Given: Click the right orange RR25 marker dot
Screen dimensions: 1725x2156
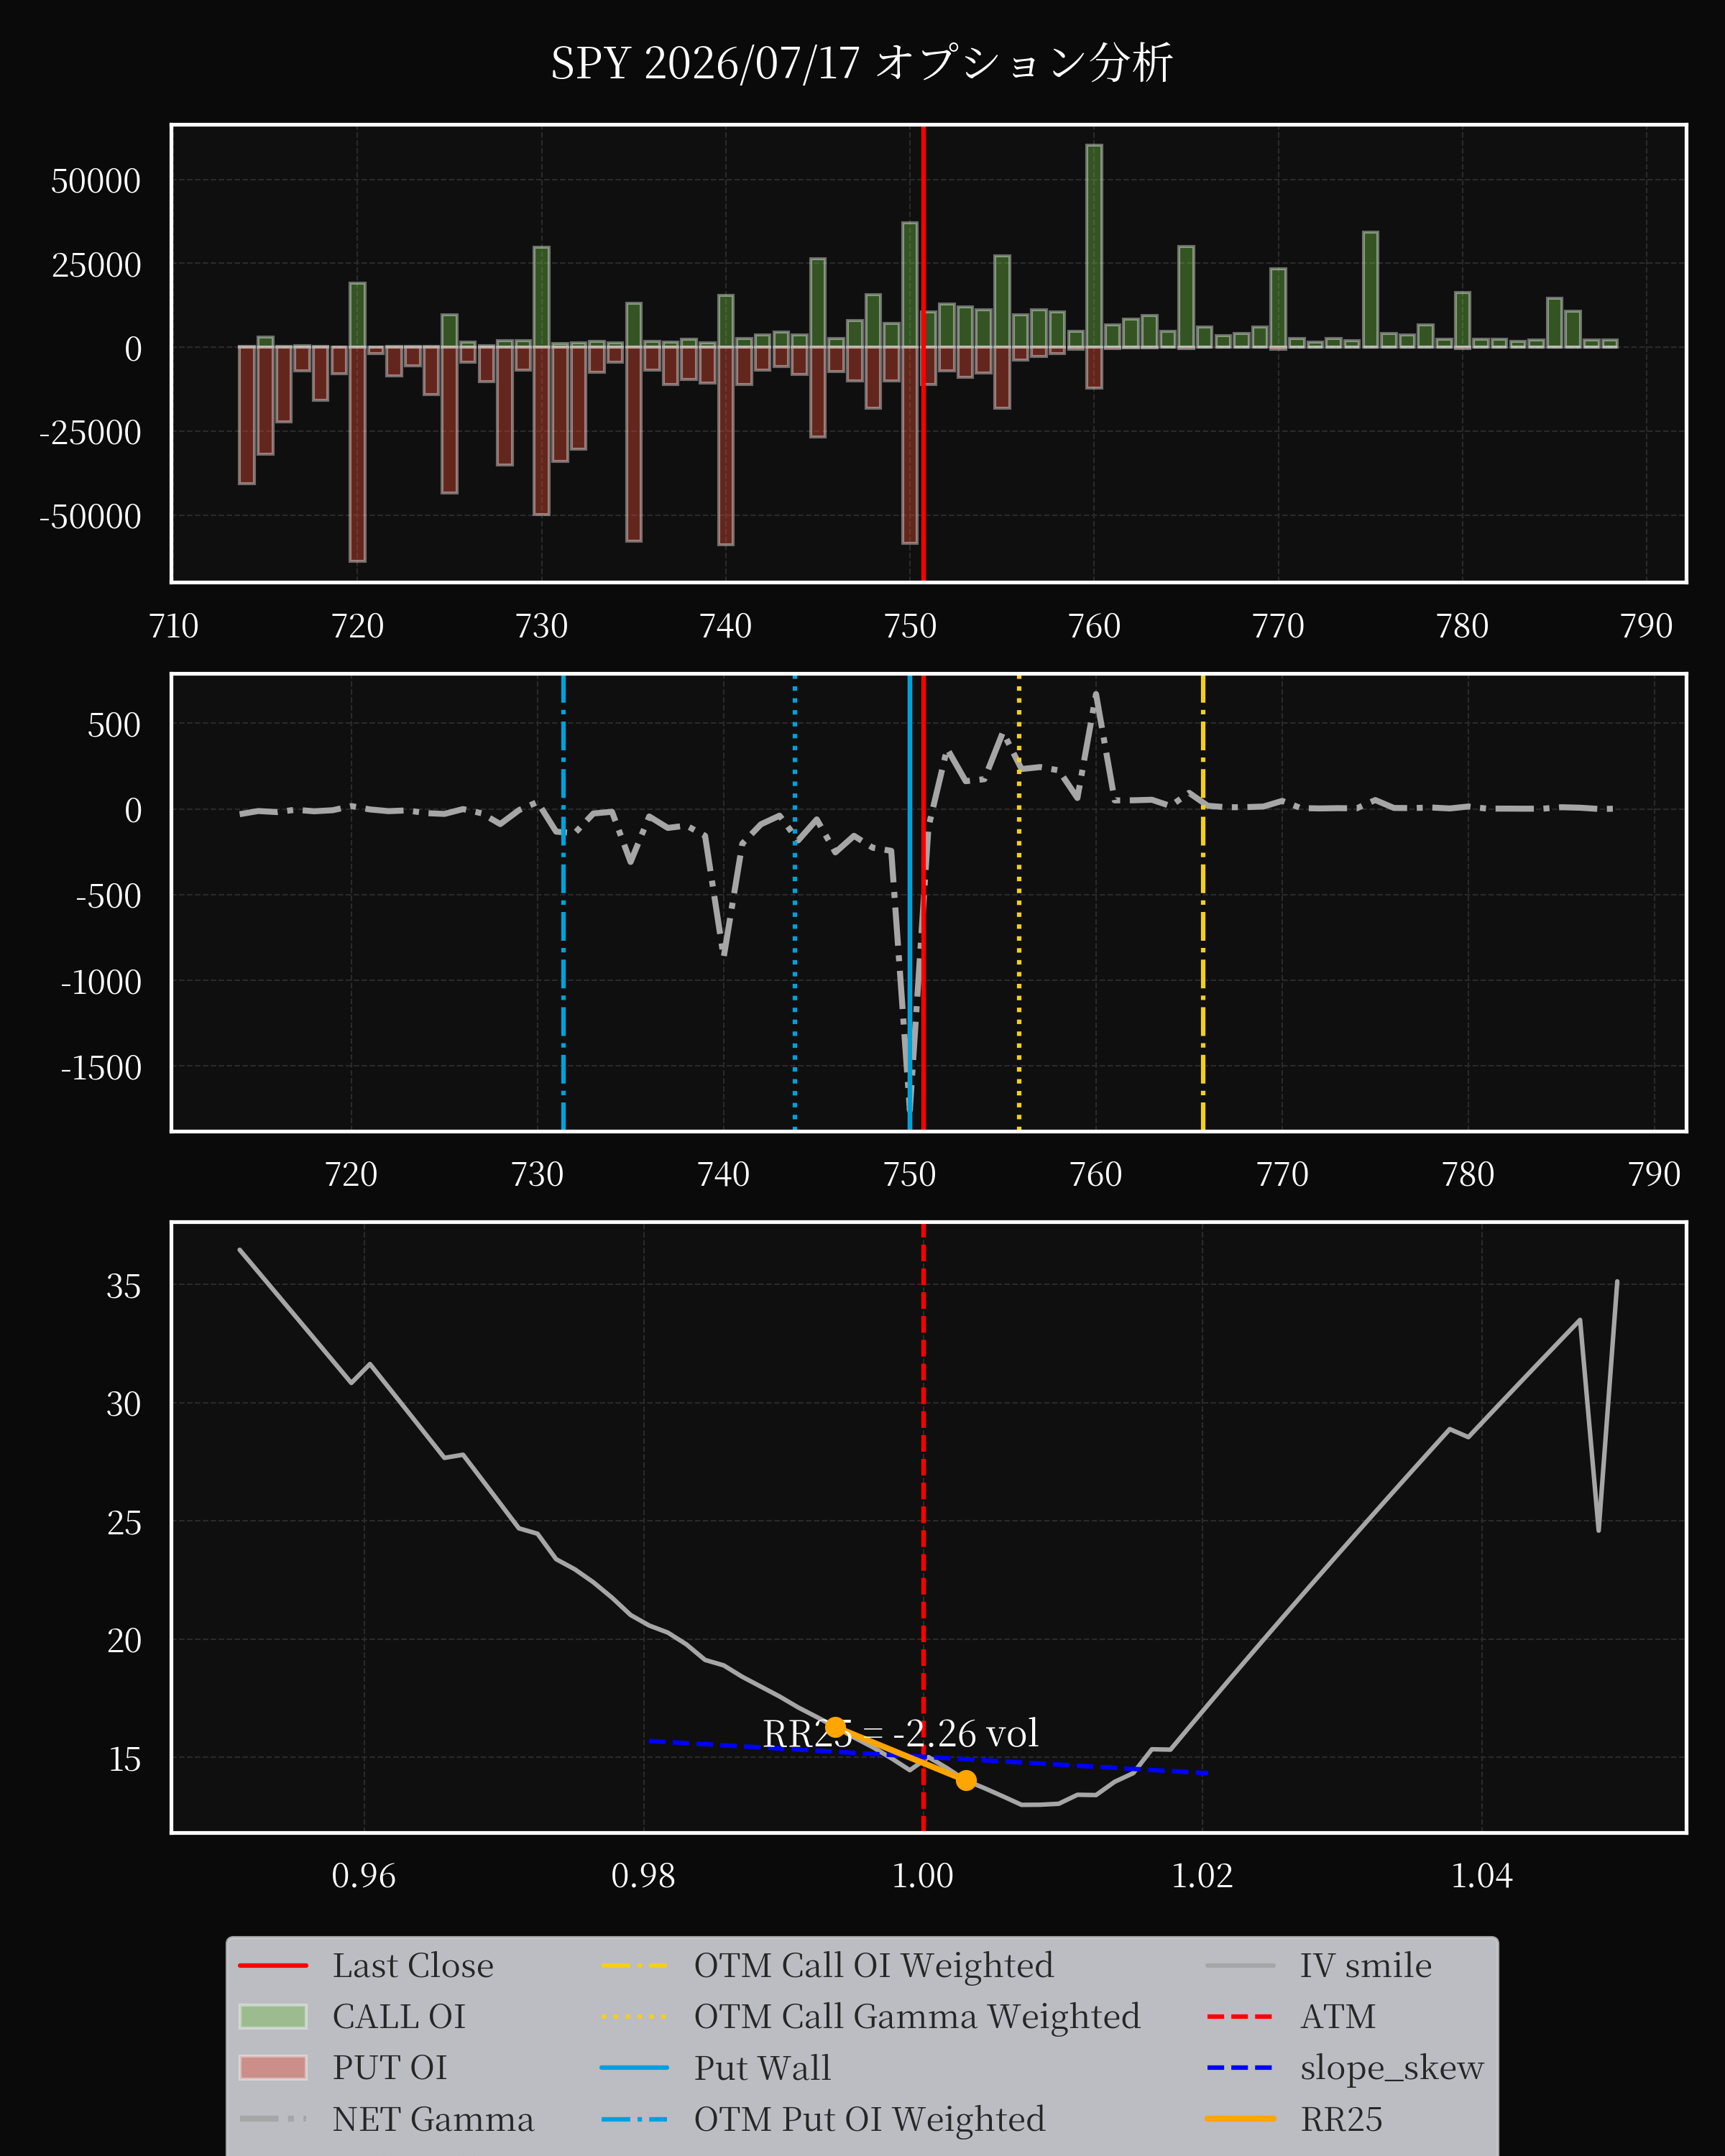Looking at the screenshot, I should 966,1780.
